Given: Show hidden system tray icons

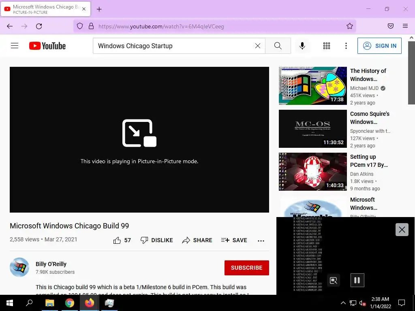Looking at the screenshot, I should tap(343, 303).
